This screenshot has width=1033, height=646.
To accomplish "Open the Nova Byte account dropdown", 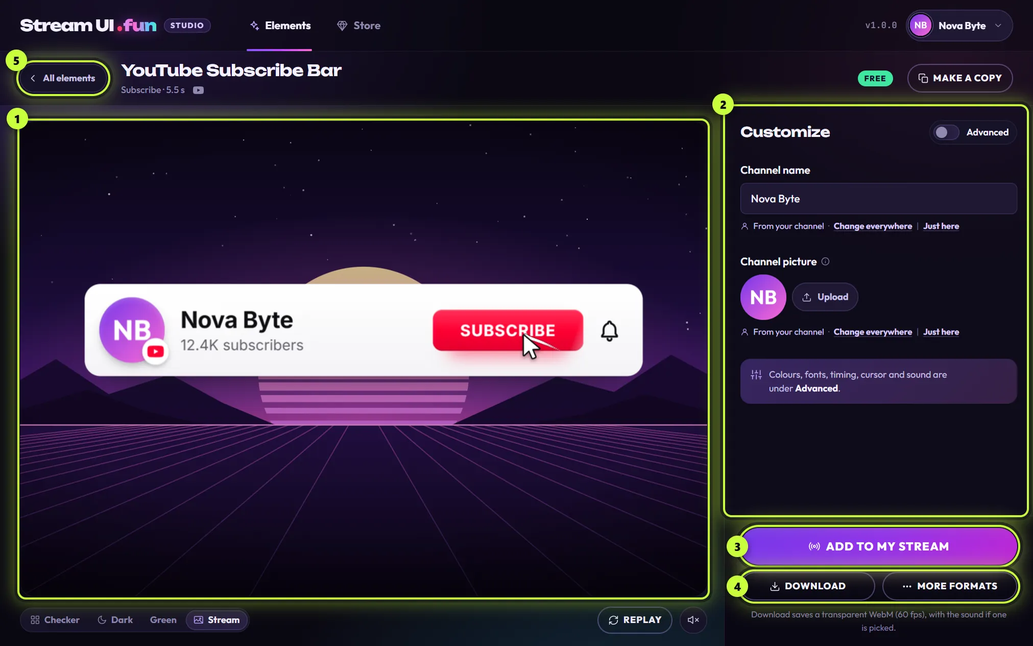I will (959, 26).
